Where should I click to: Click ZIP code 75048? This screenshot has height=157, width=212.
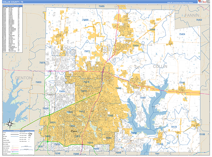click(x=118, y=153)
